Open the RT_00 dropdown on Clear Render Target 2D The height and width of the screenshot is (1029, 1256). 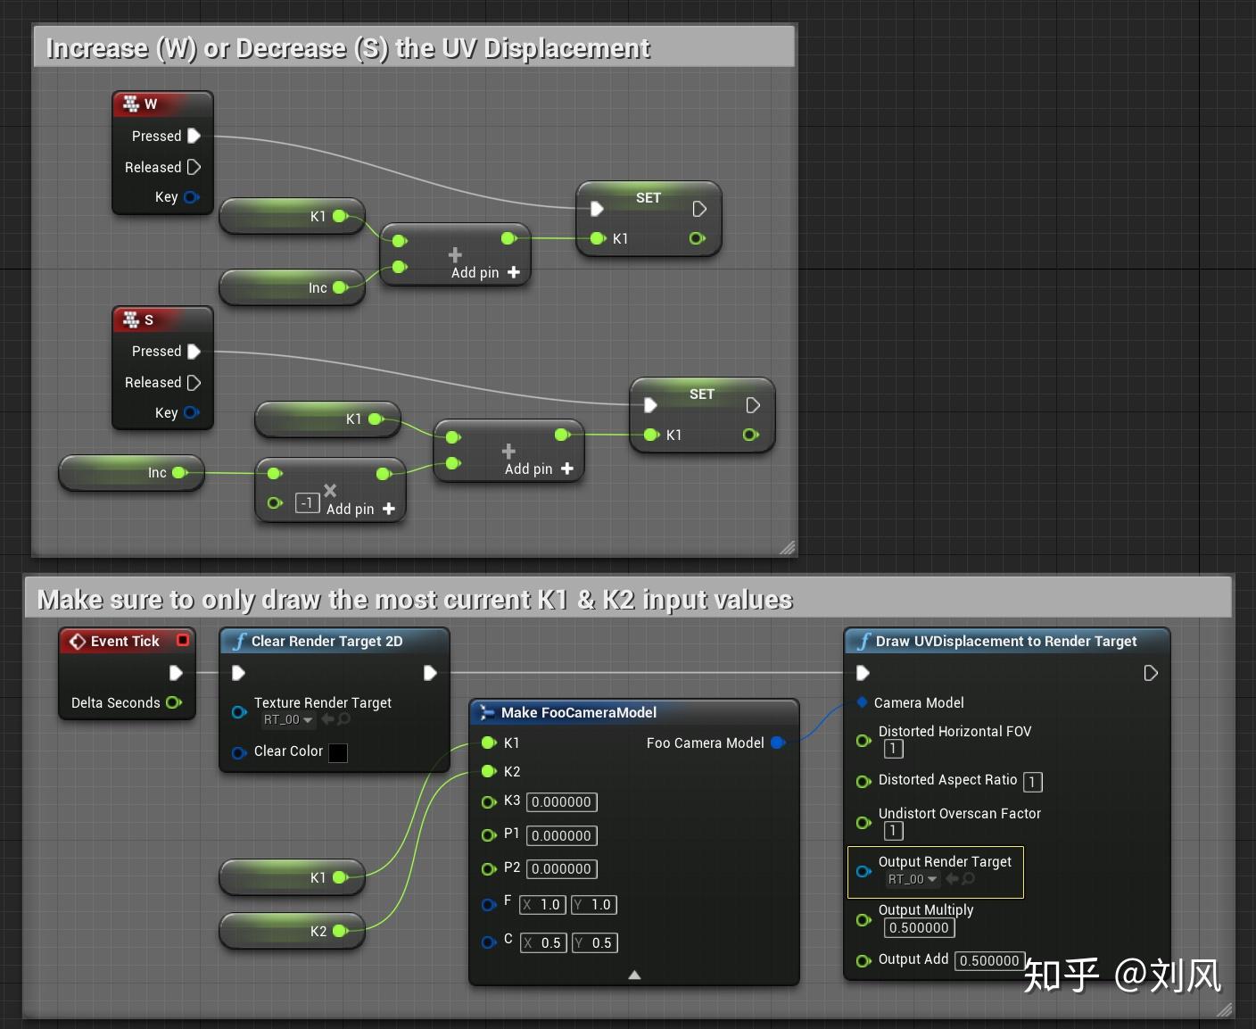pyautogui.click(x=287, y=719)
